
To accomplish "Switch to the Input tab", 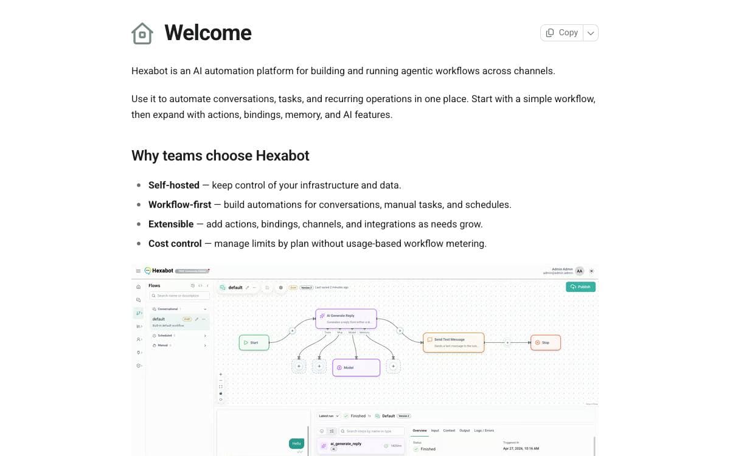I will point(435,430).
